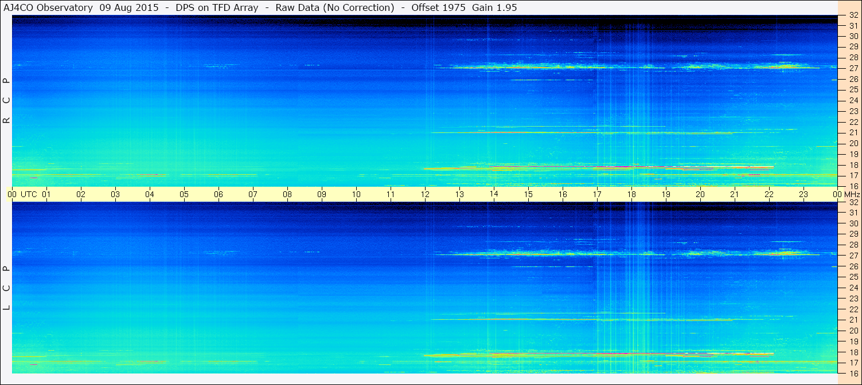Click frequency label '18' in RCP panel
The width and height of the screenshot is (862, 385).
click(853, 164)
